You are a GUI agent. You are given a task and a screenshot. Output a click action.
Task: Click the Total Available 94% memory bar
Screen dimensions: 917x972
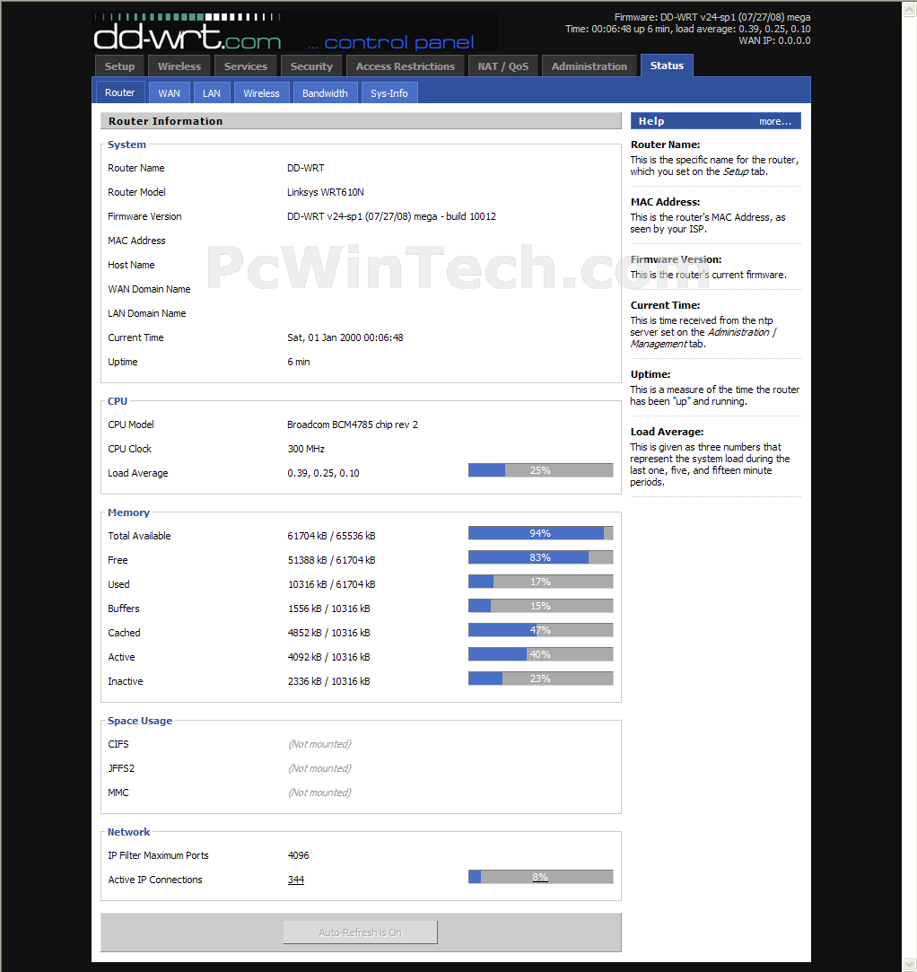[x=540, y=533]
